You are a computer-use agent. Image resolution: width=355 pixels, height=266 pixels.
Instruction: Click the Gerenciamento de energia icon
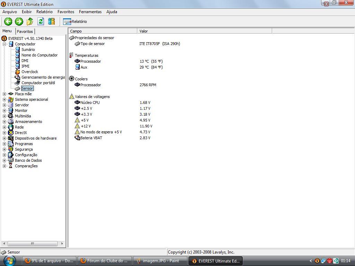tap(17, 77)
